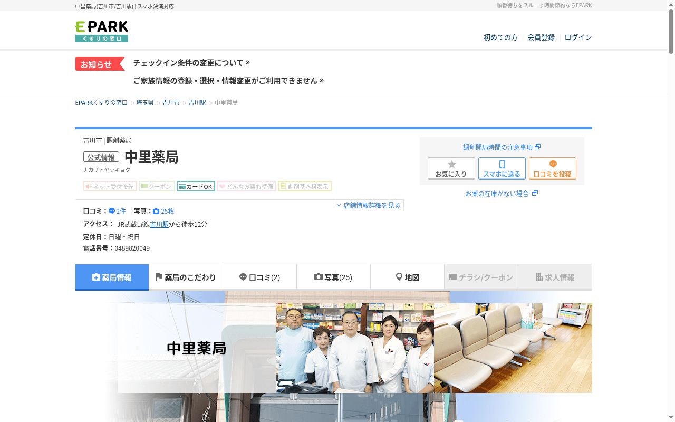675x422 pixels.
Task: Click the document icon on 調剤基本料表示 badge
Action: tap(283, 186)
